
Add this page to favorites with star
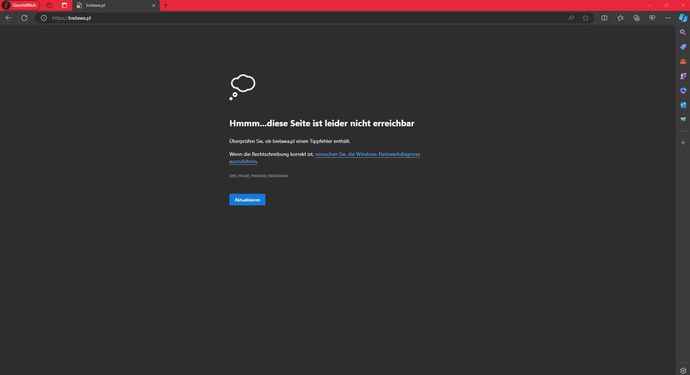(585, 18)
